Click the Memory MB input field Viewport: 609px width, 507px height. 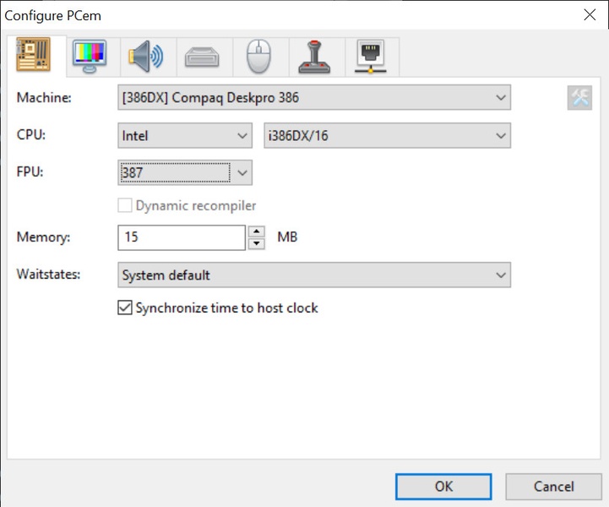pyautogui.click(x=182, y=237)
